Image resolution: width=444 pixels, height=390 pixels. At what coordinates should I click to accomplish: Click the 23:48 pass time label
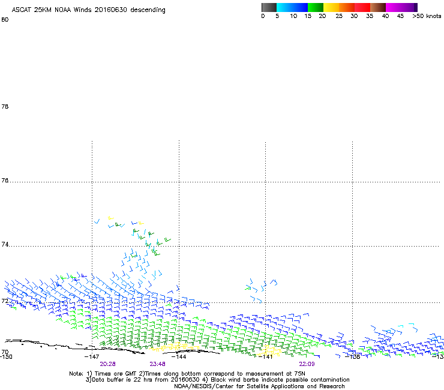(157, 364)
